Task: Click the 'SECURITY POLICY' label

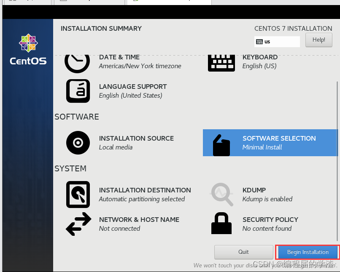Action: 270,220
